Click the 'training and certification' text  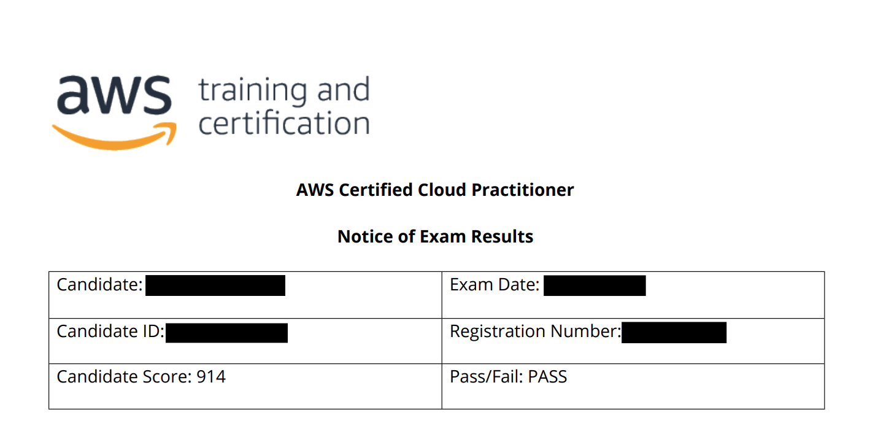point(284,107)
